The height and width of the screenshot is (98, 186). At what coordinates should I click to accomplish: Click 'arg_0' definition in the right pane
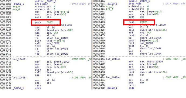coord(110,6)
